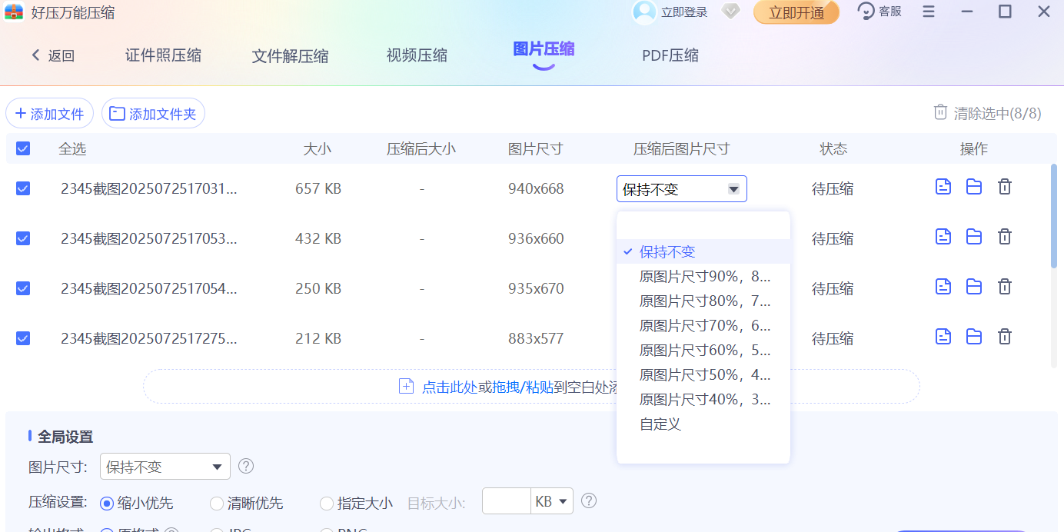Click document icon in the 212 KB row
The height and width of the screenshot is (532, 1064).
(943, 337)
